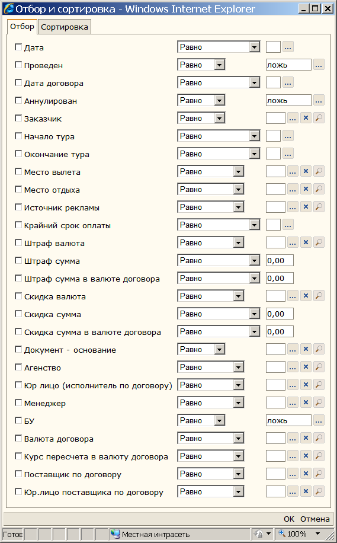Click the x icon for Источник рекламы
Screen dimensions: 337x543
[306, 207]
